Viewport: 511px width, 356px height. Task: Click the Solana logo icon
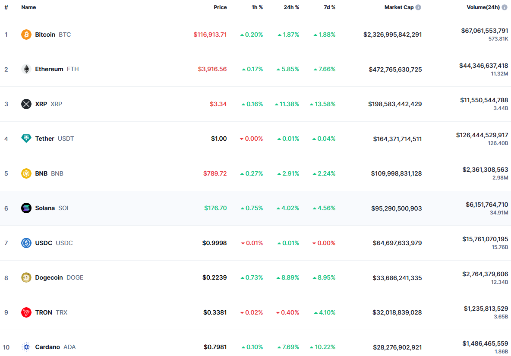pyautogui.click(x=26, y=208)
